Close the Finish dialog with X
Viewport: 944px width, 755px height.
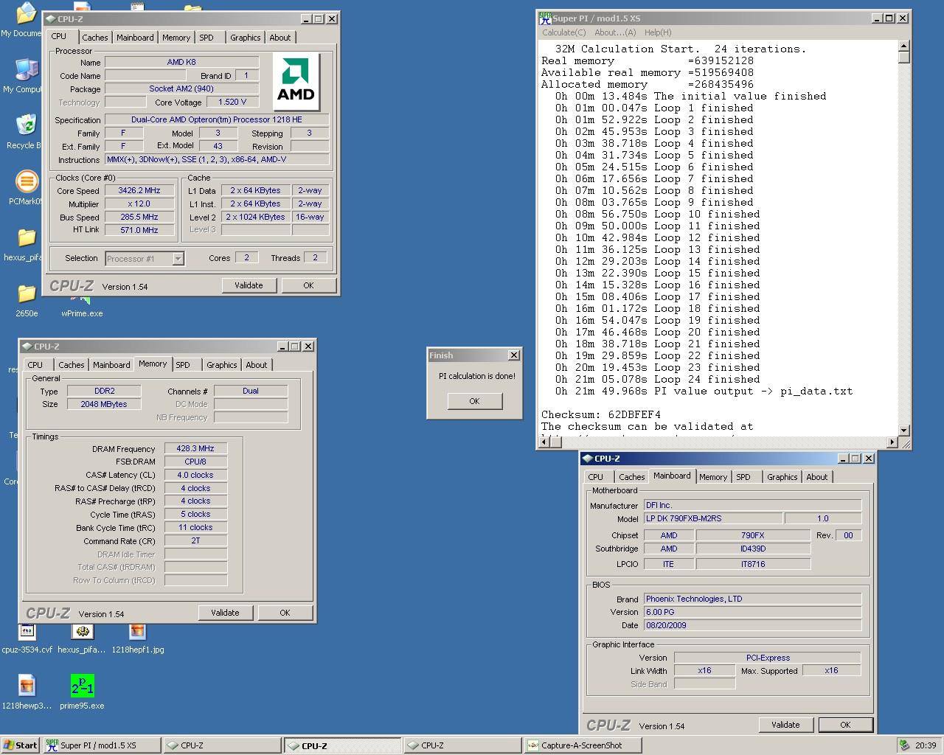[514, 355]
